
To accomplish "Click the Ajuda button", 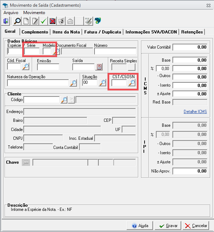I will tap(140, 226).
